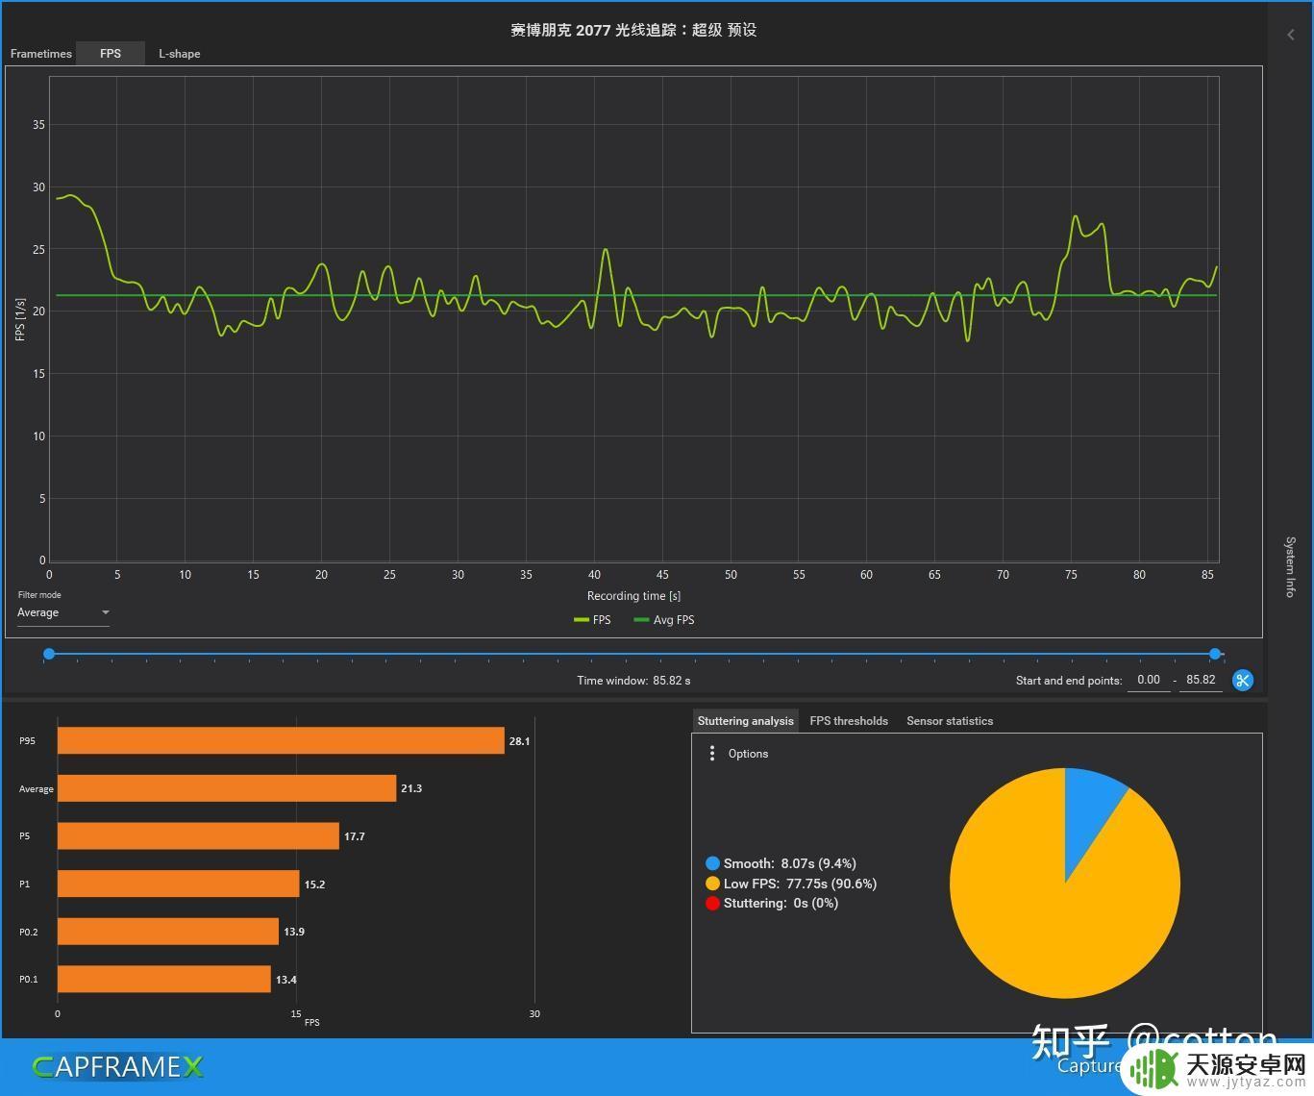The height and width of the screenshot is (1096, 1314).
Task: Click the time range start handle
Action: 49,654
